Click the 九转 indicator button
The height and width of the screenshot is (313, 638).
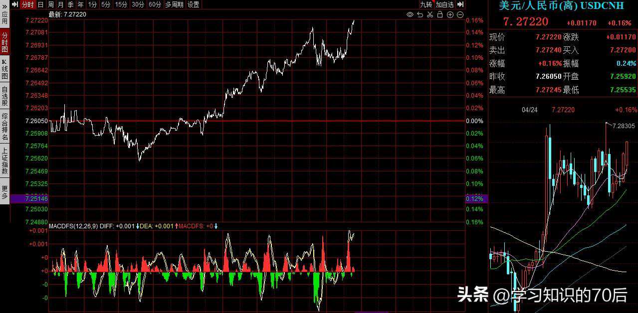pyautogui.click(x=425, y=4)
